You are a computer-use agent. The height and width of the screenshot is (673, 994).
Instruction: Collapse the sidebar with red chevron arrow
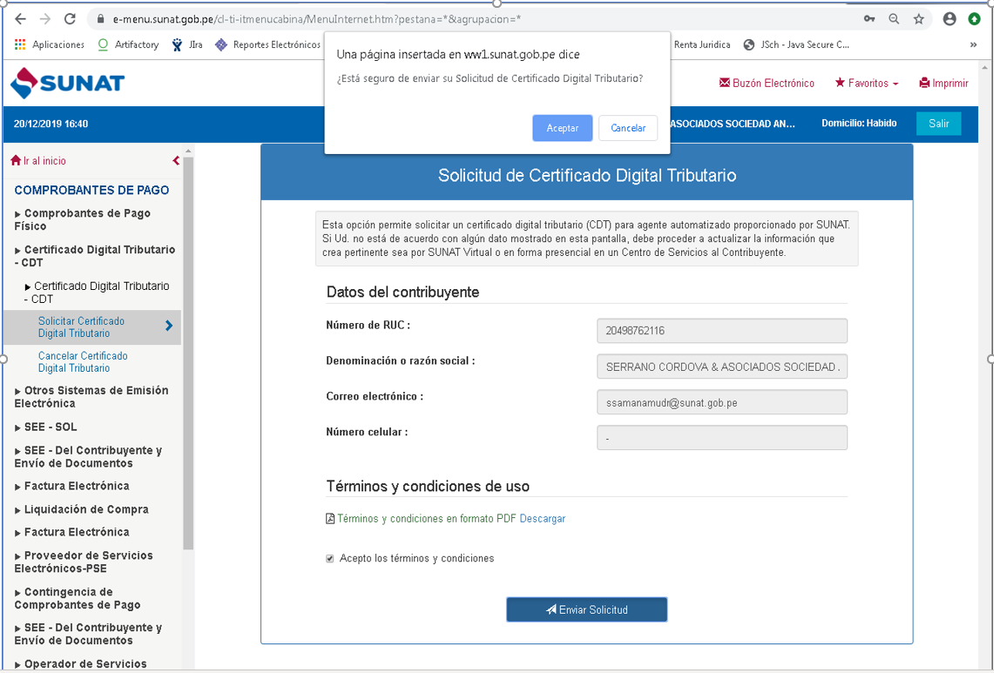[x=176, y=161]
